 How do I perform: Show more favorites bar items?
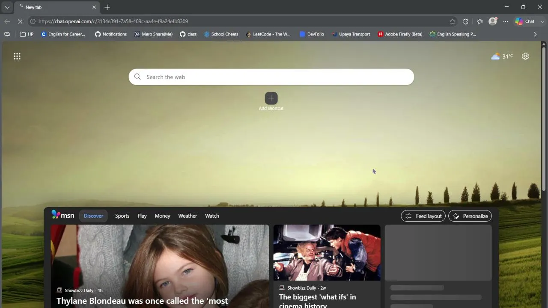tap(535, 34)
